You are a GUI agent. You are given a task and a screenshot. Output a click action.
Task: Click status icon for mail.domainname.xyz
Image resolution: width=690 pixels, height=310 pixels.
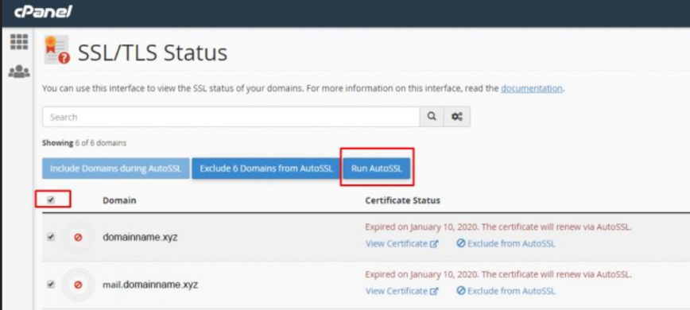(x=79, y=285)
